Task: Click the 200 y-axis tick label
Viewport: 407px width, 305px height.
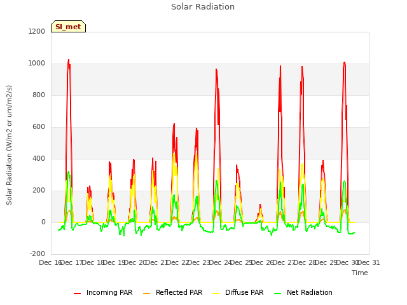Action: (39, 191)
